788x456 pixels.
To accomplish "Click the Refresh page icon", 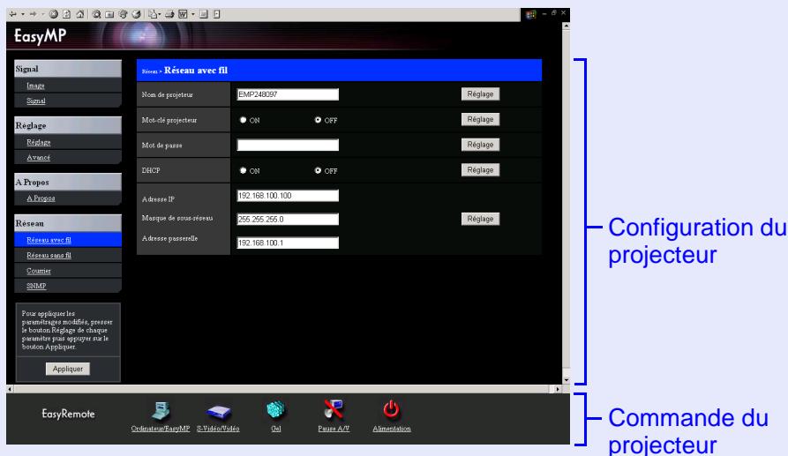I will click(x=66, y=14).
